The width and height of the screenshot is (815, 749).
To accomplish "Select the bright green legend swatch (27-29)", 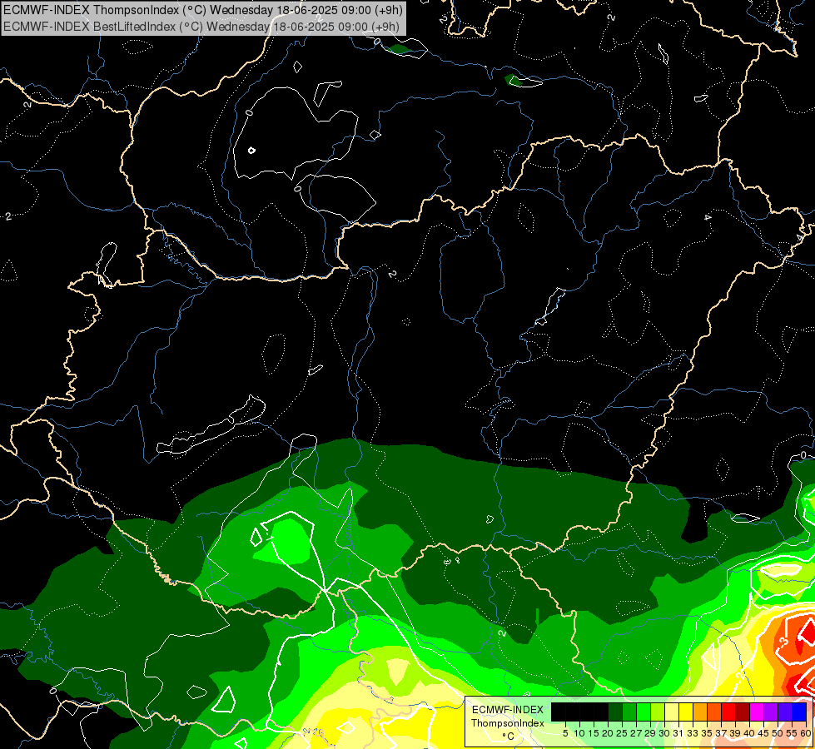I will tap(644, 712).
